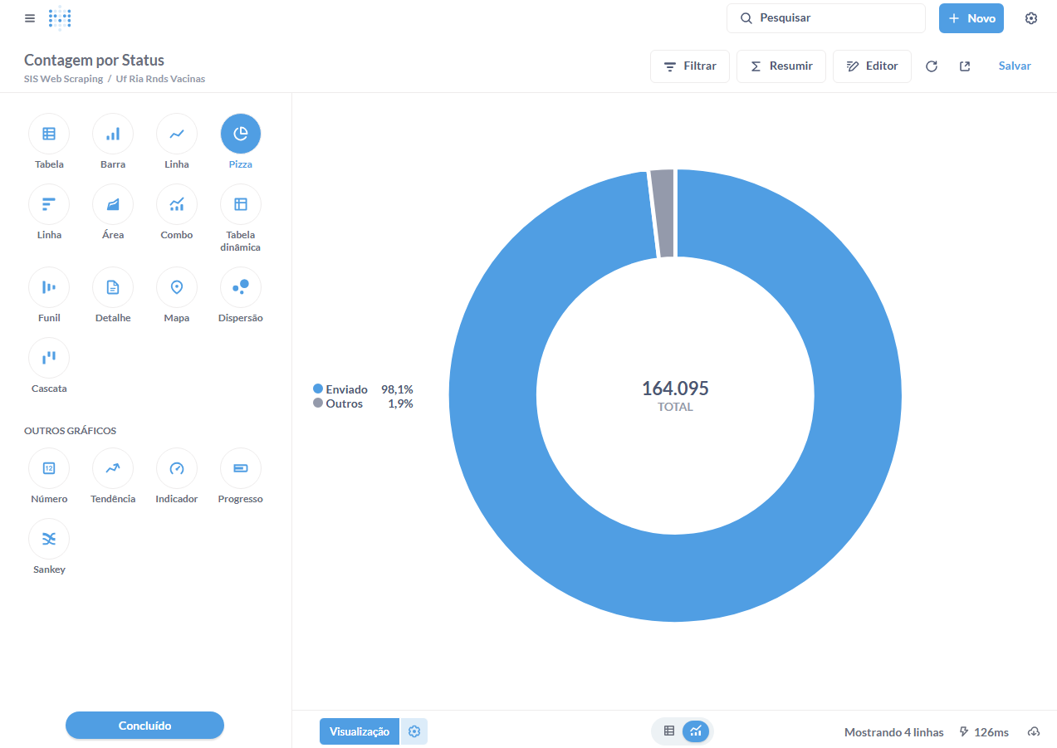The width and height of the screenshot is (1057, 748).
Task: Open SIS Web Scraping breadcrumb link
Action: pyautogui.click(x=63, y=79)
